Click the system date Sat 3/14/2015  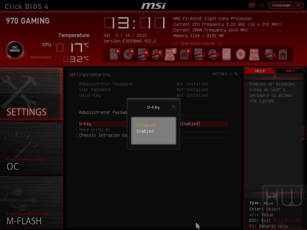coord(125,35)
